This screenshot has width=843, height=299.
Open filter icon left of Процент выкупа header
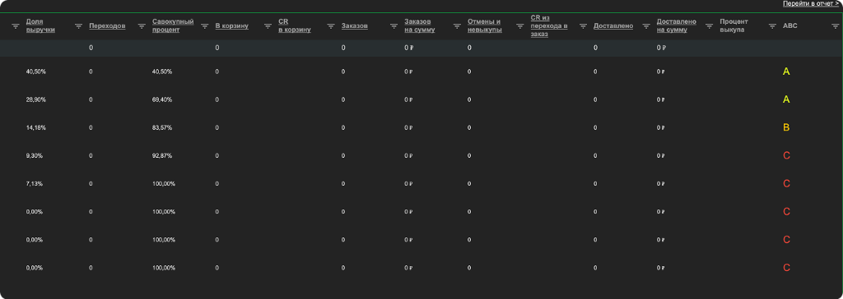(x=709, y=25)
